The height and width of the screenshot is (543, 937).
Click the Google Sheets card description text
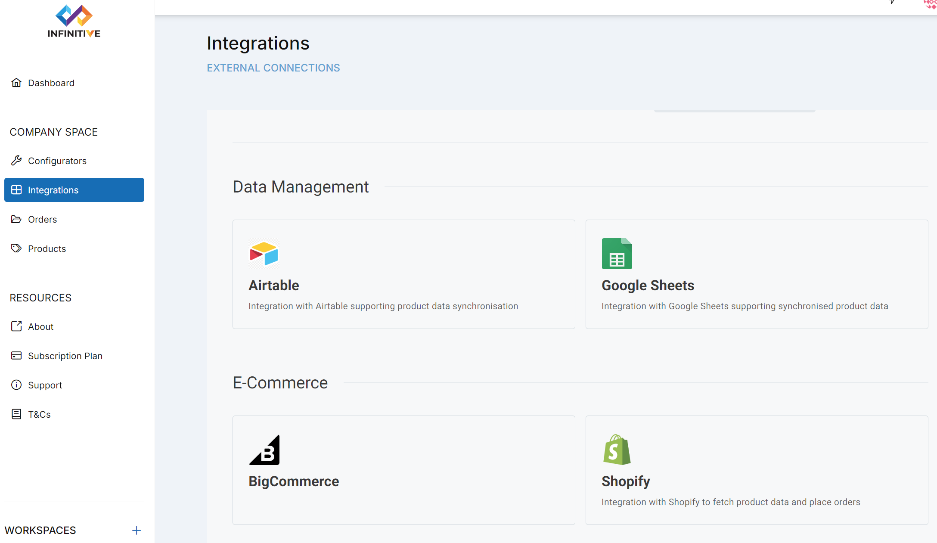(745, 306)
